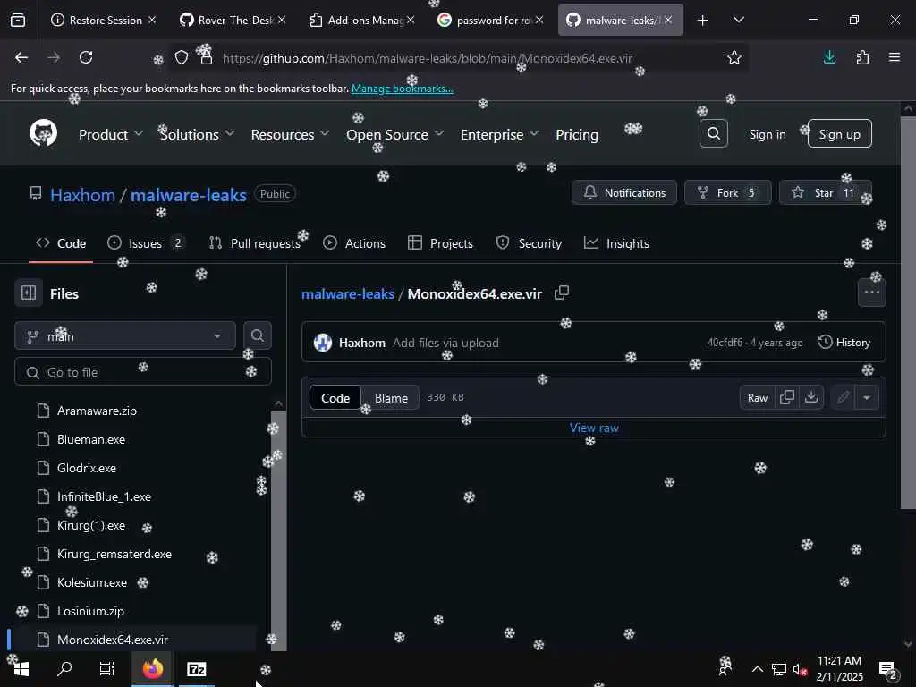
Task: Go back to previous page
Action: pos(21,57)
